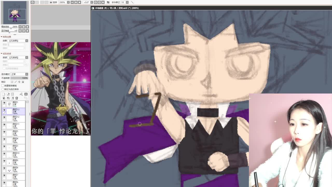The image size is (332, 187).
Task: Rotate canvas counterclockwise in top toolbar
Action: tap(96, 2)
